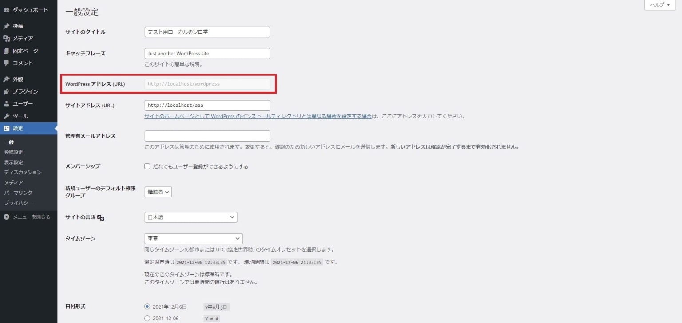Enable the anyone-can-register membership checkbox
Screen dimensions: 682x323
(x=147, y=166)
